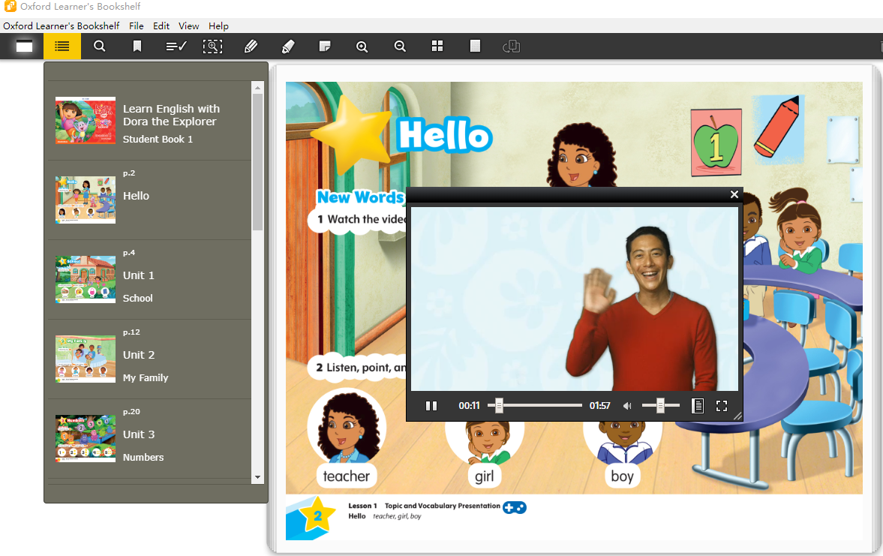Show the video transcript panel icon
The height and width of the screenshot is (556, 883).
[x=697, y=406]
